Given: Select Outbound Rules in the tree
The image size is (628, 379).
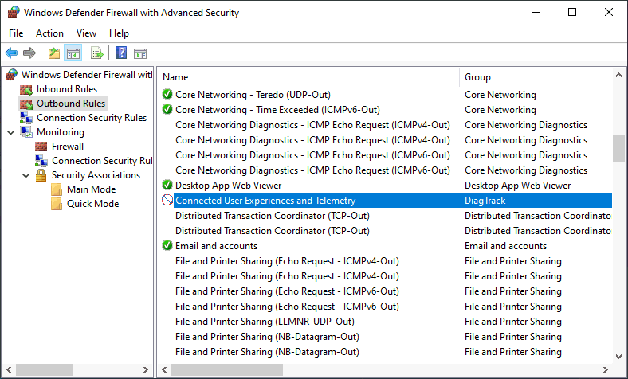Looking at the screenshot, I should tap(71, 104).
